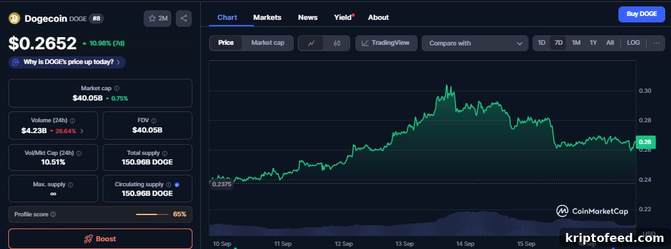Viewport: 671px width, 249px height.
Task: Add Dogecoin to watchlist star button
Action: 157,19
